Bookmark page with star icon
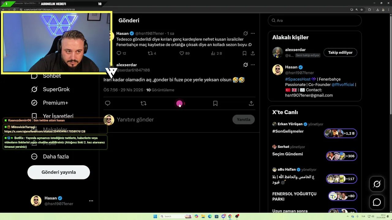 (x=362, y=9)
